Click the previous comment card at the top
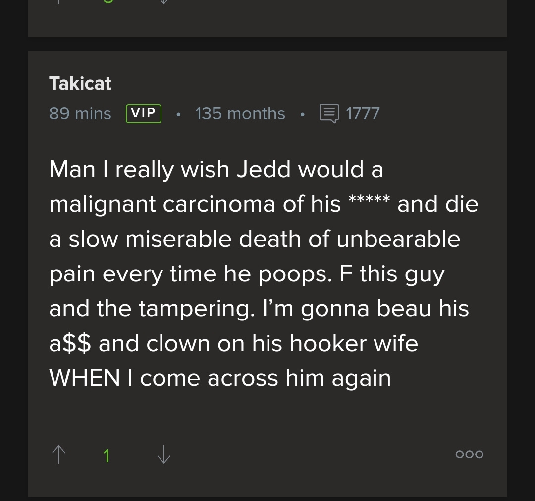 click(267, 20)
